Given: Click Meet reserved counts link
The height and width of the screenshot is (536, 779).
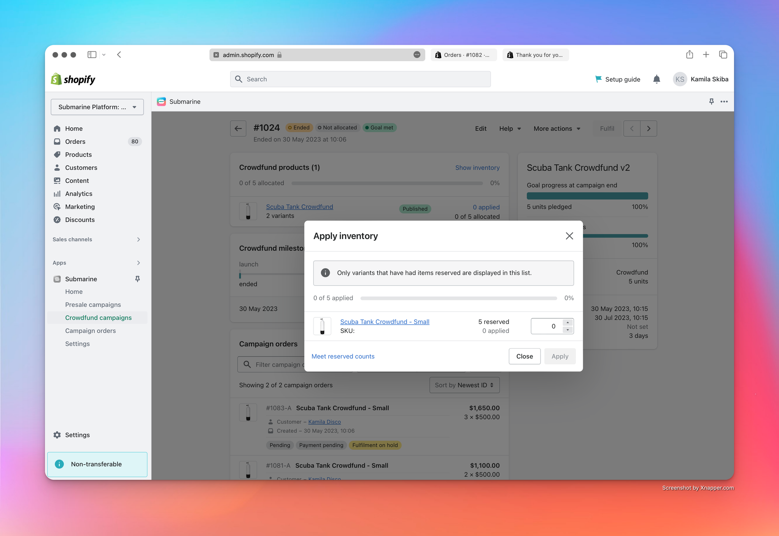Looking at the screenshot, I should tap(343, 356).
